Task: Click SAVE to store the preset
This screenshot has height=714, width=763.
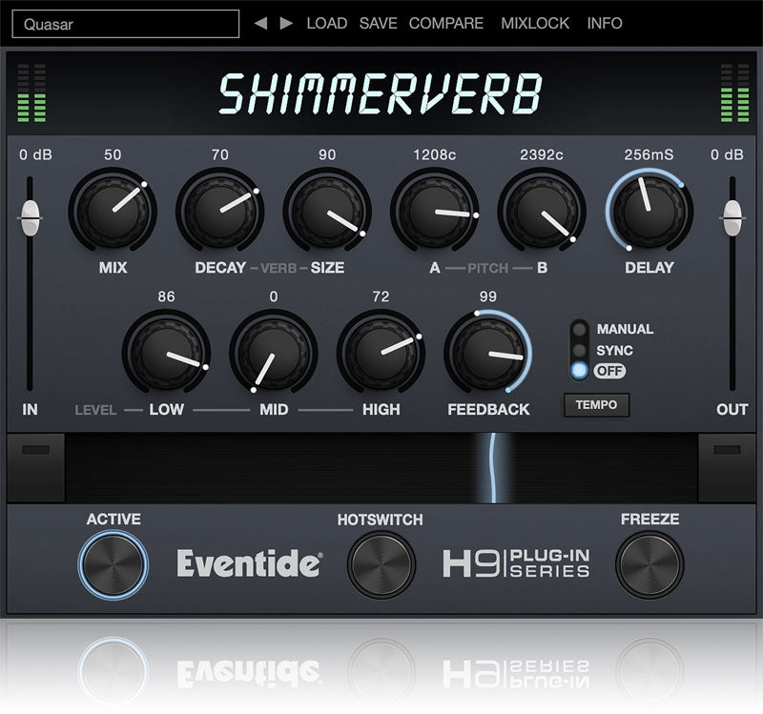Action: point(378,23)
